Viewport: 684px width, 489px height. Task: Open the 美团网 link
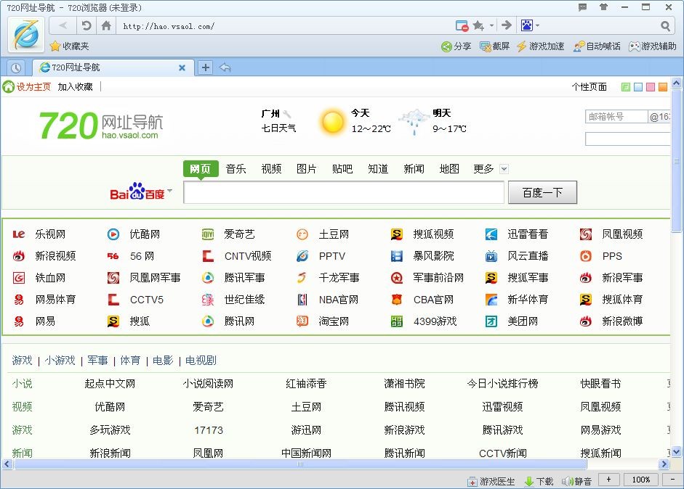523,321
